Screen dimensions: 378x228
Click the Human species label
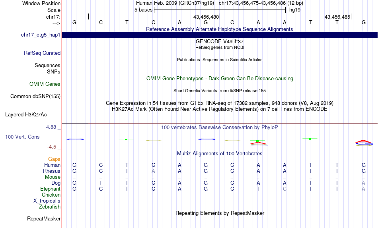pyautogui.click(x=52, y=165)
